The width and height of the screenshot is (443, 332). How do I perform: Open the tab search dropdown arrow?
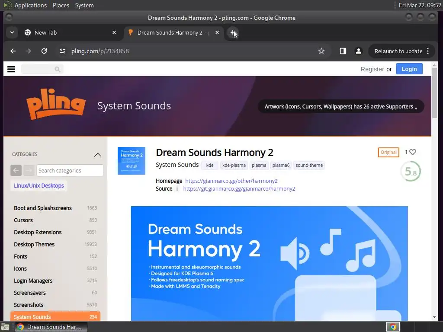pos(12,33)
